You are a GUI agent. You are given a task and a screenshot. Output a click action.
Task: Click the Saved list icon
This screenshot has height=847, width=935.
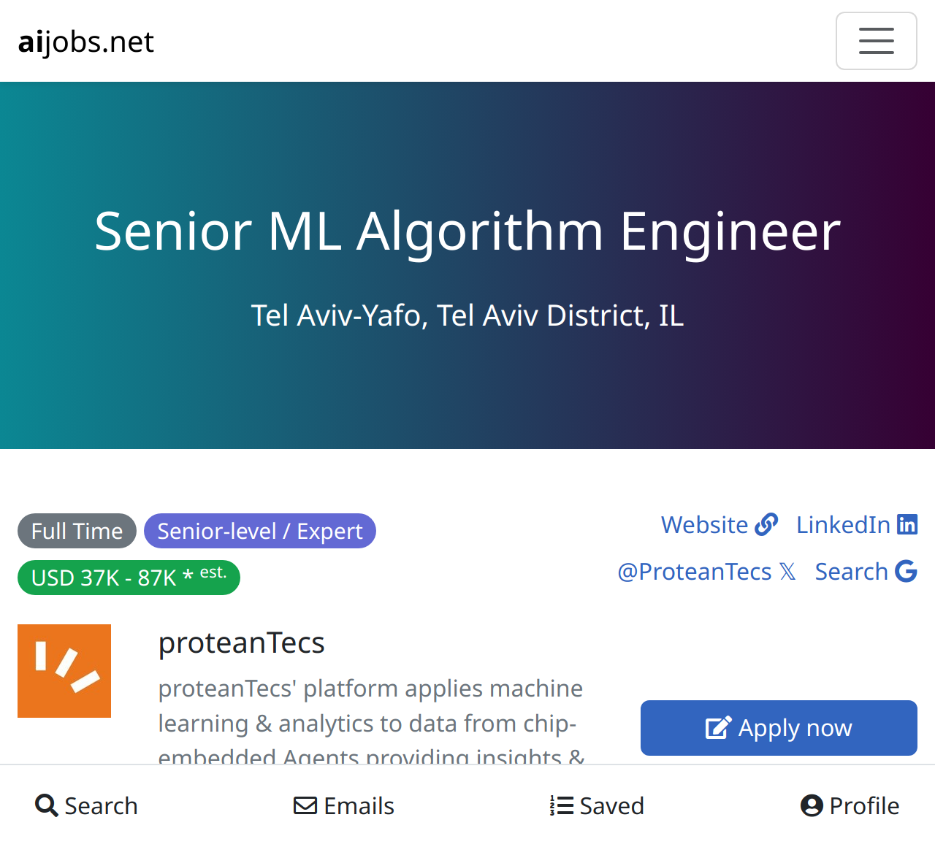(562, 805)
